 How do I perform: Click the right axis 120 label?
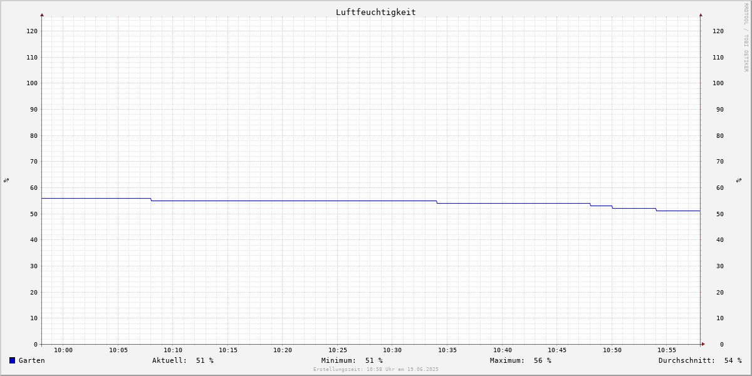pyautogui.click(x=718, y=31)
